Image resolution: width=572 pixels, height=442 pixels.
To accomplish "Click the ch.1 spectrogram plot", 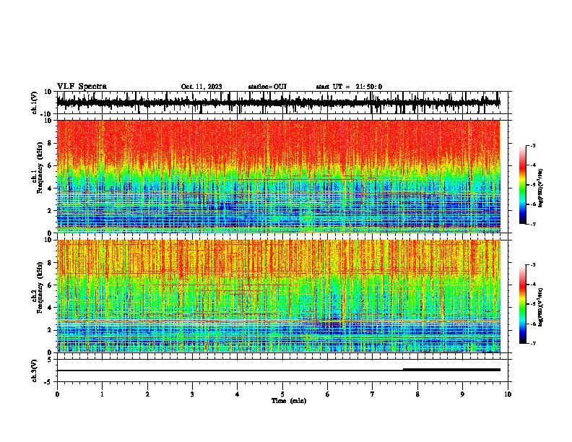I will click(279, 176).
